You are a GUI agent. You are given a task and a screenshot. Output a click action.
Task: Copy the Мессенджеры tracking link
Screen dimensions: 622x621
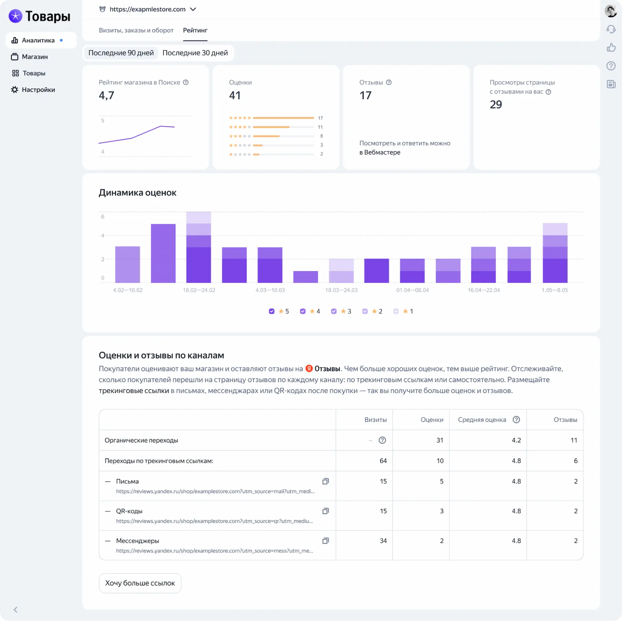(x=325, y=541)
